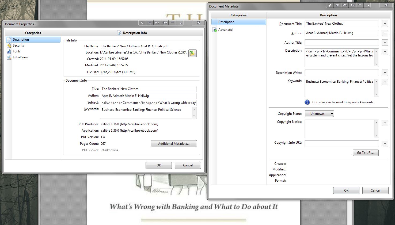Viewport: 395px width, 225px height.
Task: Click wrench icon in Document Metadata title bar
Action: click(330, 5)
